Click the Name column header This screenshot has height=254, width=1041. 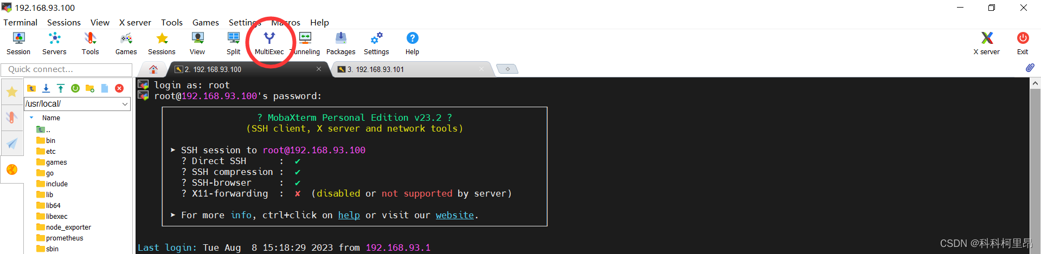tap(51, 118)
